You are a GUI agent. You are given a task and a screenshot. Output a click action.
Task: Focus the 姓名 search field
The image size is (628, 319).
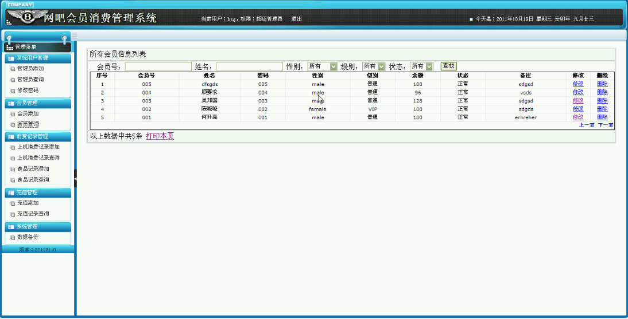tap(250, 66)
